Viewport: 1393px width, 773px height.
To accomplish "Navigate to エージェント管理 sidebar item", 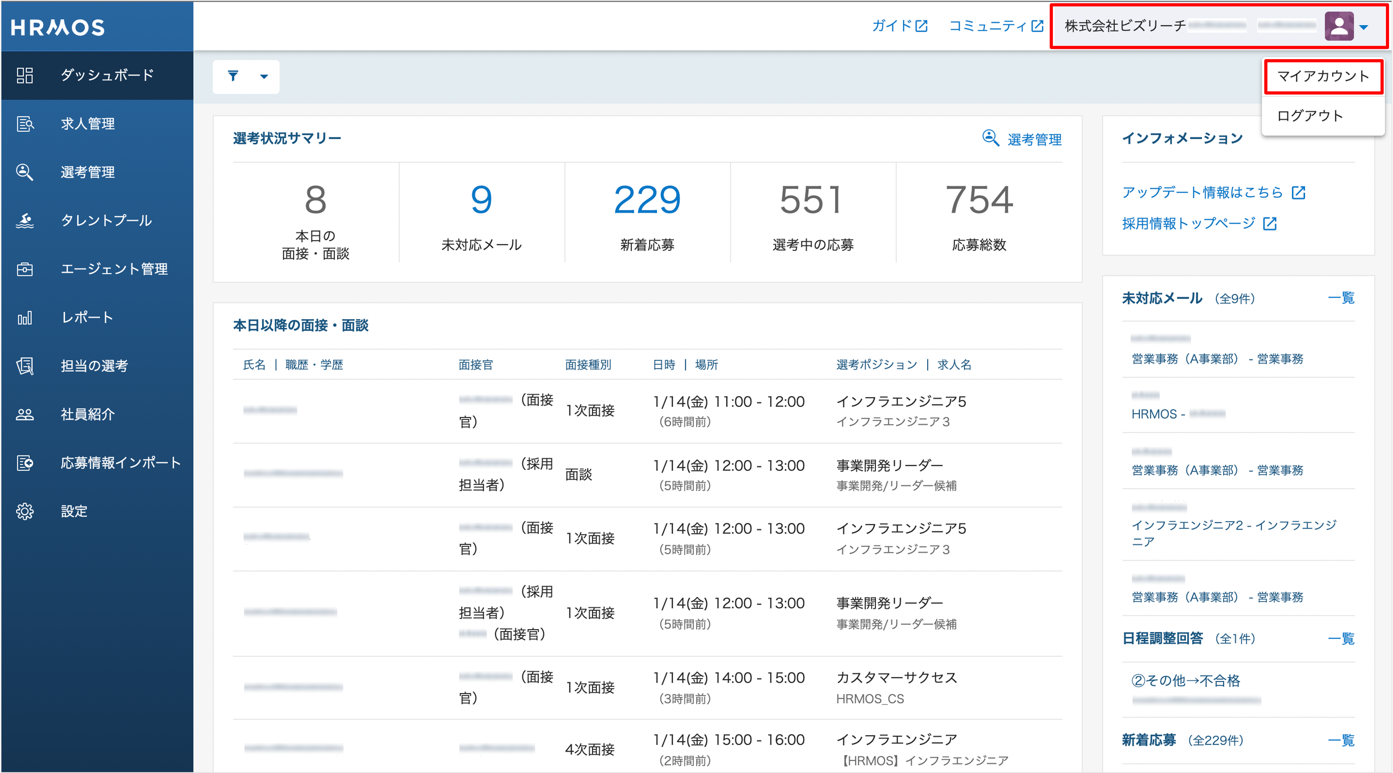I will pyautogui.click(x=97, y=269).
